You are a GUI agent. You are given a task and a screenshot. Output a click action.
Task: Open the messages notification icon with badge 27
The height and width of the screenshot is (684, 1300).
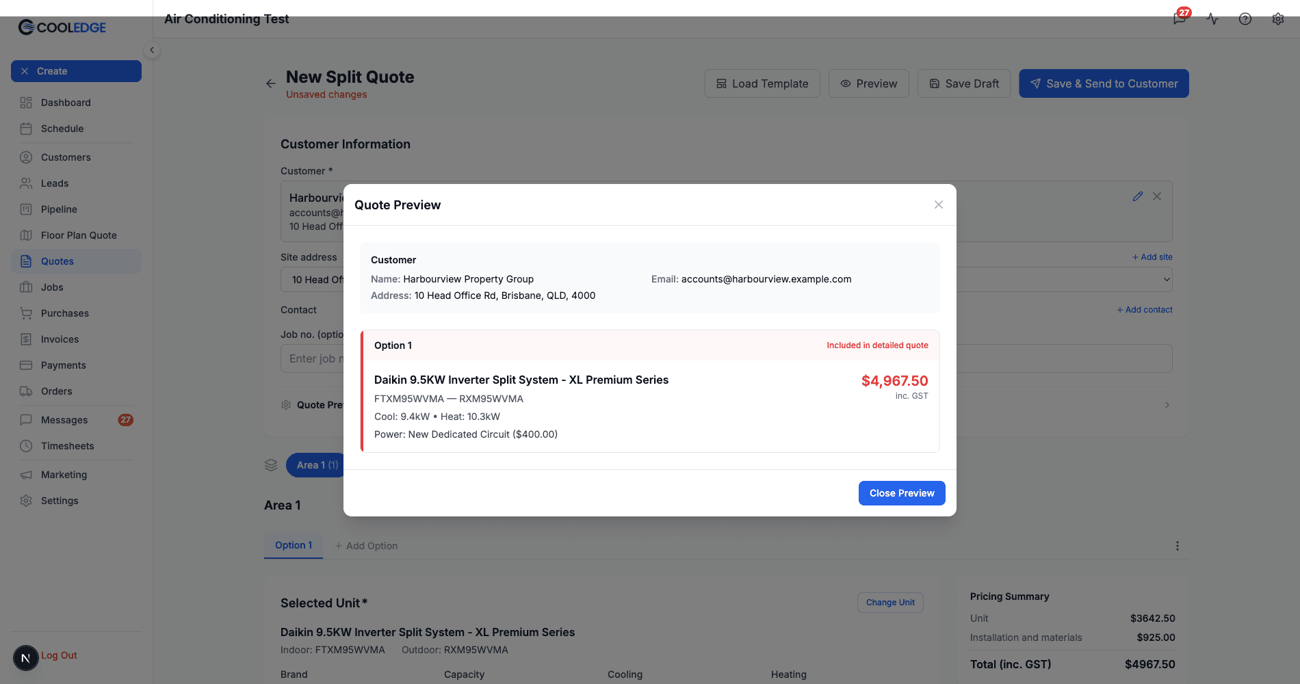coord(1180,18)
